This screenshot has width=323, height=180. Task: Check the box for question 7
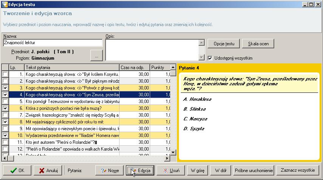pos(5,115)
